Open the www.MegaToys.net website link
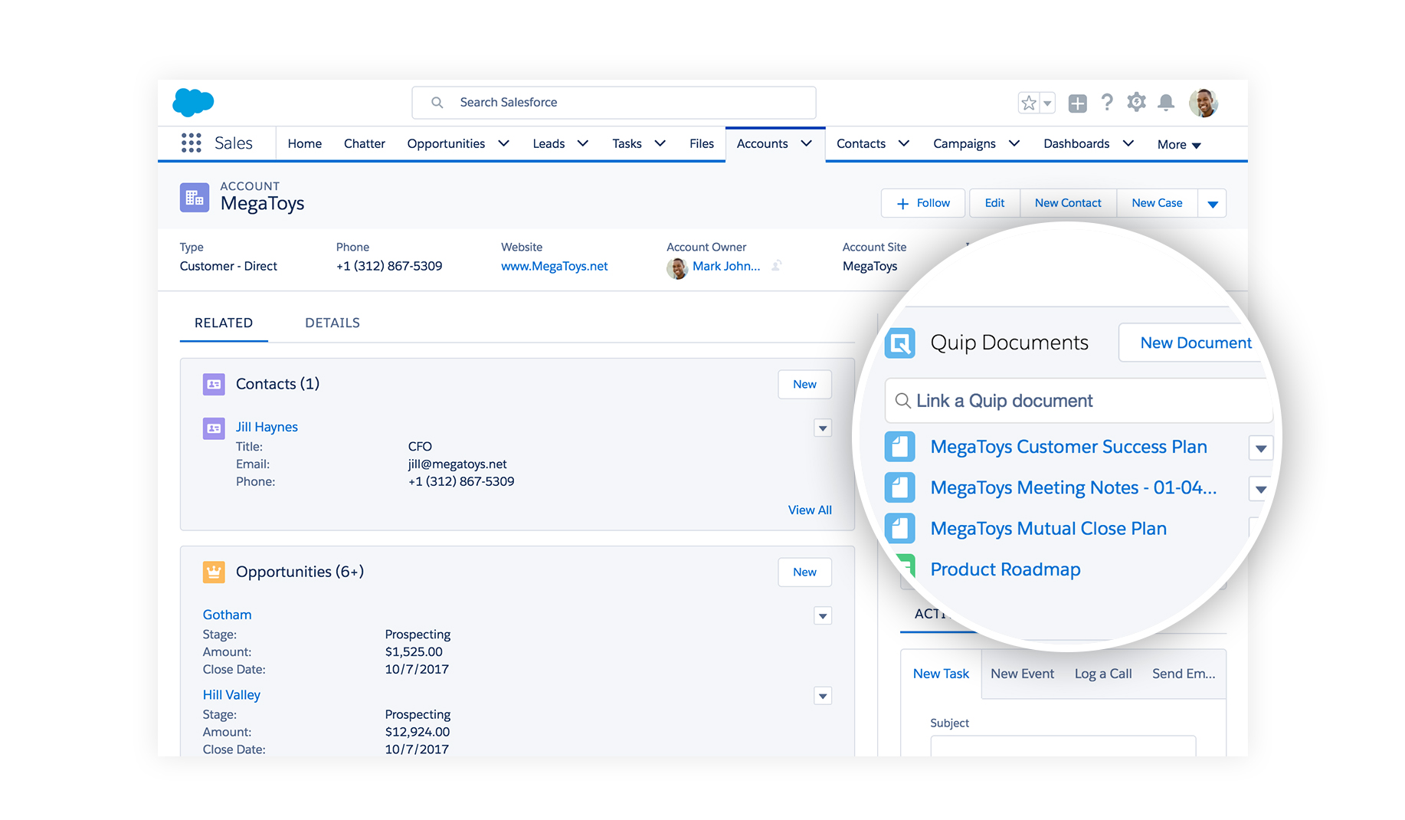The width and height of the screenshot is (1405, 820). pyautogui.click(x=554, y=266)
